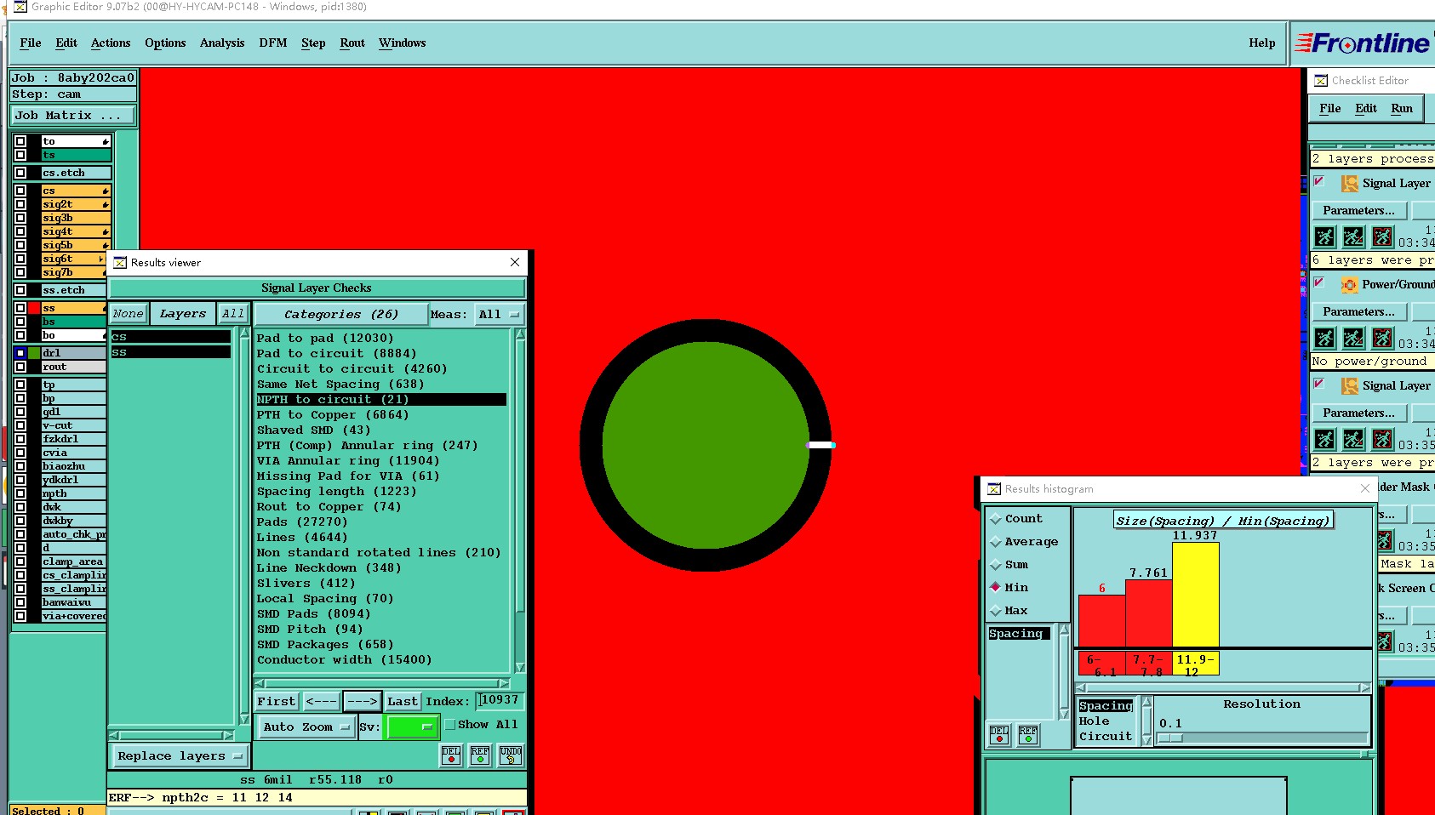Click the categories list horizontal scrollbar
This screenshot has width=1435, height=815.
(x=381, y=683)
